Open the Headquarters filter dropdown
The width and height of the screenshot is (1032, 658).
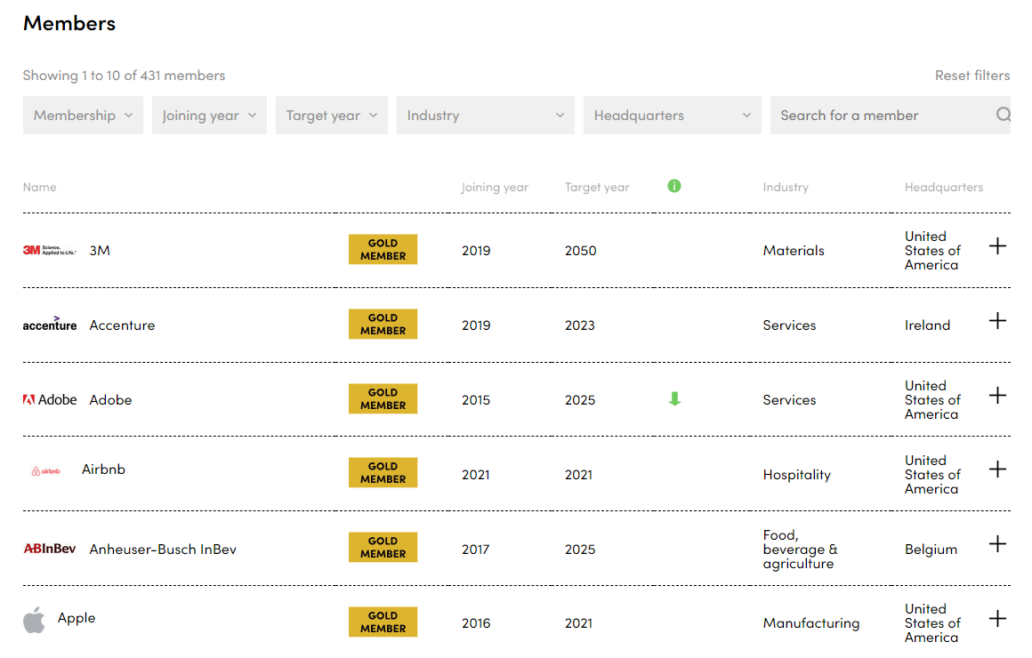click(673, 116)
